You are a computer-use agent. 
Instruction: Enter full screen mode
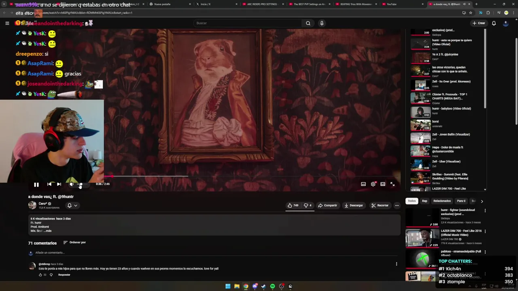[x=393, y=184]
